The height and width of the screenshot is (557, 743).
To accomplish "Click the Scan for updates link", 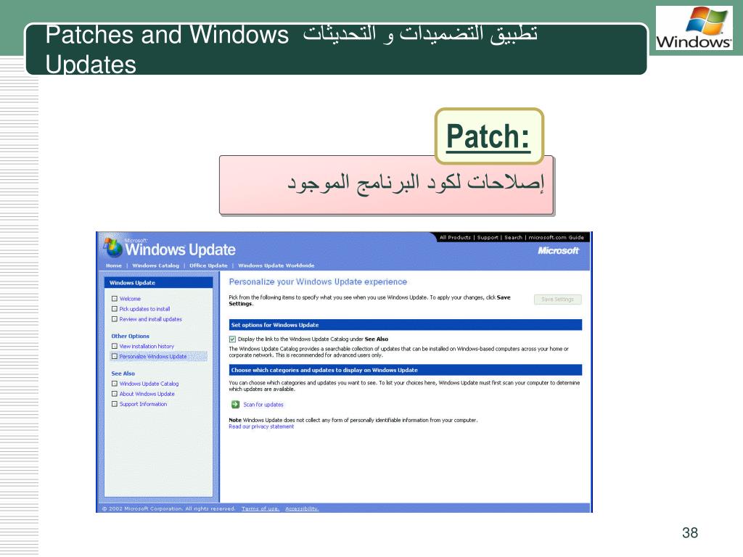I will point(263,405).
